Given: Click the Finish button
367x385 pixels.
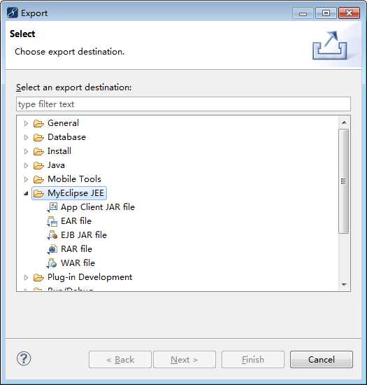Looking at the screenshot, I should point(253,360).
